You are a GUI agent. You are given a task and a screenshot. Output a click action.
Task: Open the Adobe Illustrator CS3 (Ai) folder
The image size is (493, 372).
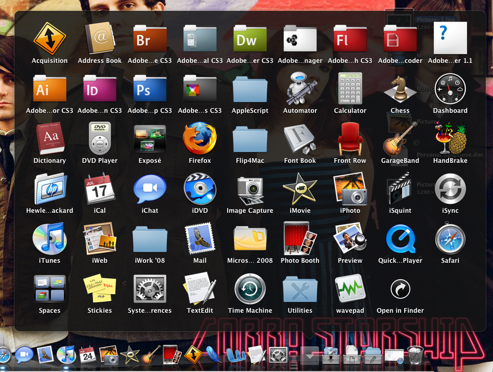tap(50, 88)
